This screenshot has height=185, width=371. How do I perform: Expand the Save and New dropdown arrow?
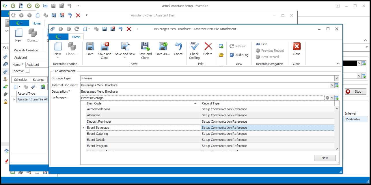(x=125, y=58)
